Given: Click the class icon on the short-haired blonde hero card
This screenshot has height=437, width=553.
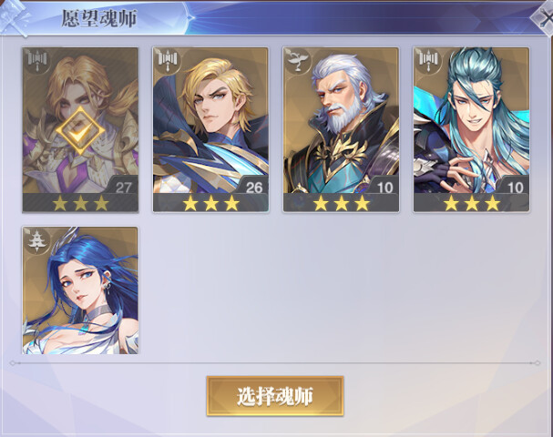Looking at the screenshot, I should coord(169,61).
